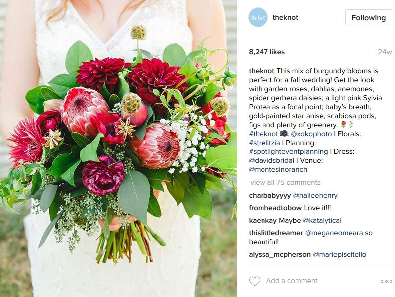Like the post with the heart icon

coord(255,281)
